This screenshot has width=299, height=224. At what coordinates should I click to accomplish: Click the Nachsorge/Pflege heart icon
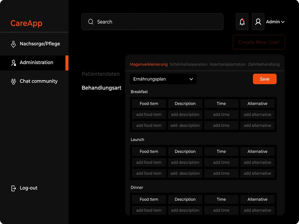pos(13,44)
